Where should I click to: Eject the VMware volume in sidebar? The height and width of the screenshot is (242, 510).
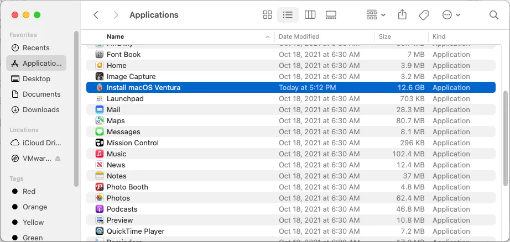pyautogui.click(x=58, y=159)
